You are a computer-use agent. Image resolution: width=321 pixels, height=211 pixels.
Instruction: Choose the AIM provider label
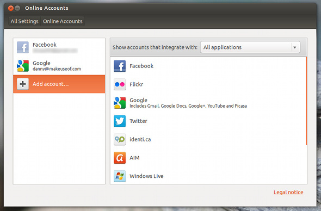134,158
